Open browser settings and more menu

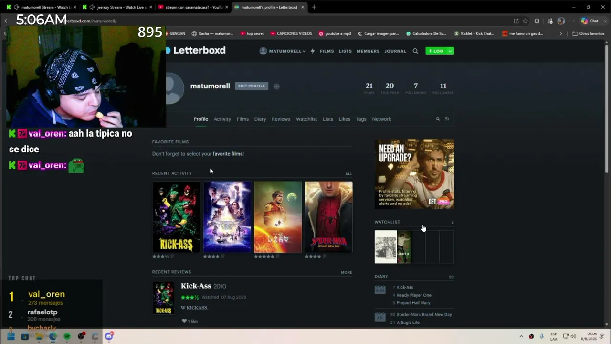572,21
